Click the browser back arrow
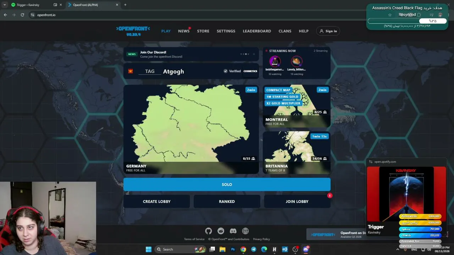The image size is (454, 255). (x=5, y=15)
